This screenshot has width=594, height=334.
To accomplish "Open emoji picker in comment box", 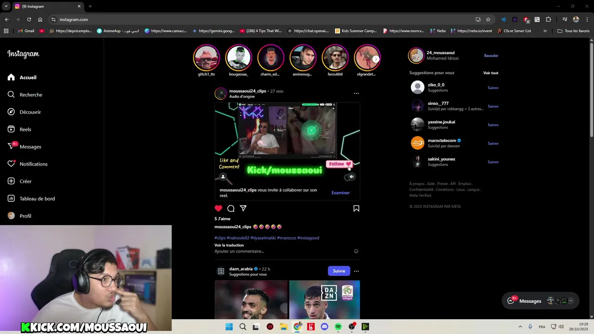I will pyautogui.click(x=356, y=251).
